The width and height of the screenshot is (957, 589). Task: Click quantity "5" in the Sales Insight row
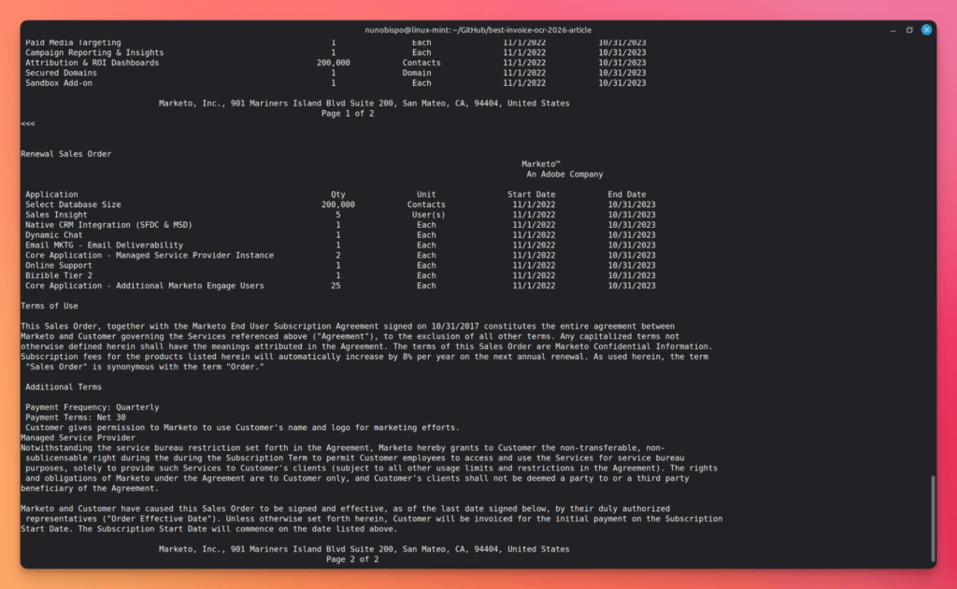click(338, 215)
